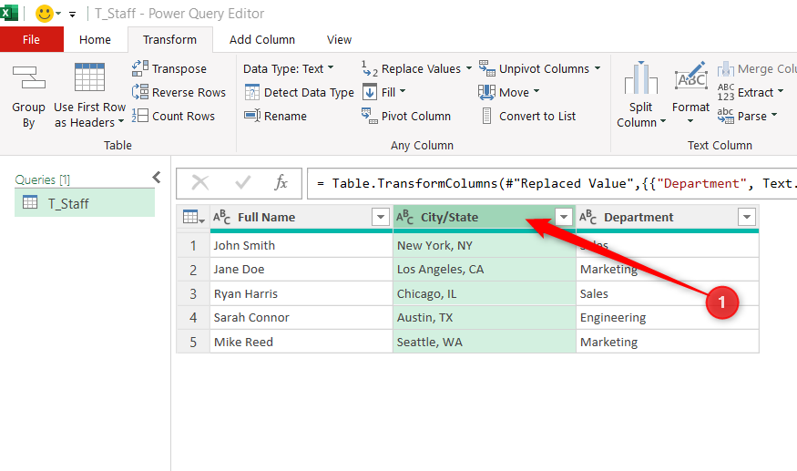
Task: Click the Los Angeles, CA cell
Action: pyautogui.click(x=485, y=269)
